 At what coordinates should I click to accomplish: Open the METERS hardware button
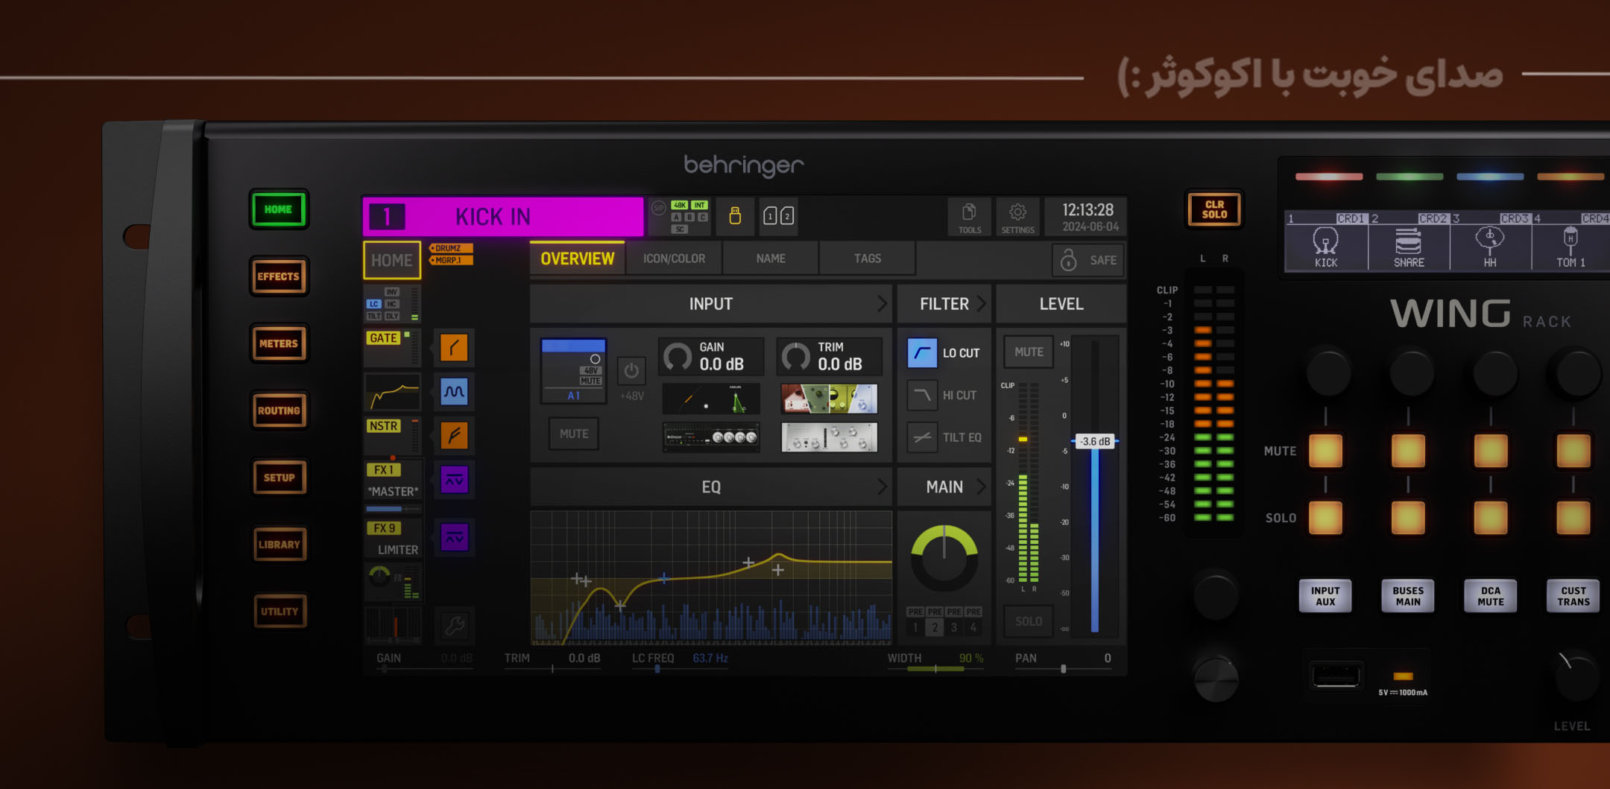pos(279,343)
